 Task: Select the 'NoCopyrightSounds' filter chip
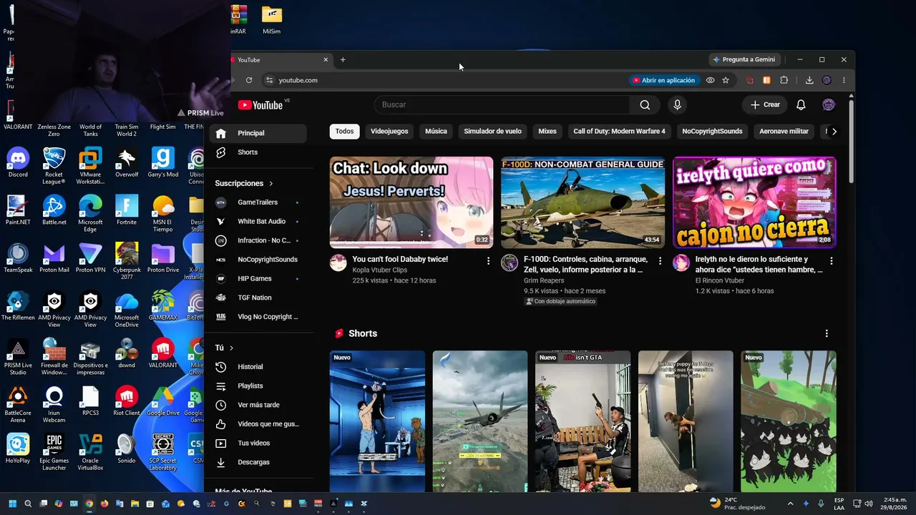pyautogui.click(x=712, y=132)
